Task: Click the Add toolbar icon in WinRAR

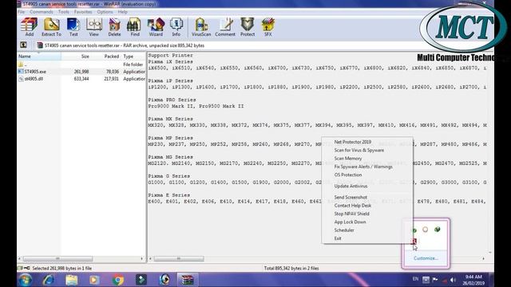Action: click(x=30, y=27)
